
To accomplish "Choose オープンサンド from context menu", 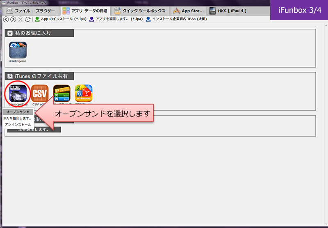I will click(18, 112).
